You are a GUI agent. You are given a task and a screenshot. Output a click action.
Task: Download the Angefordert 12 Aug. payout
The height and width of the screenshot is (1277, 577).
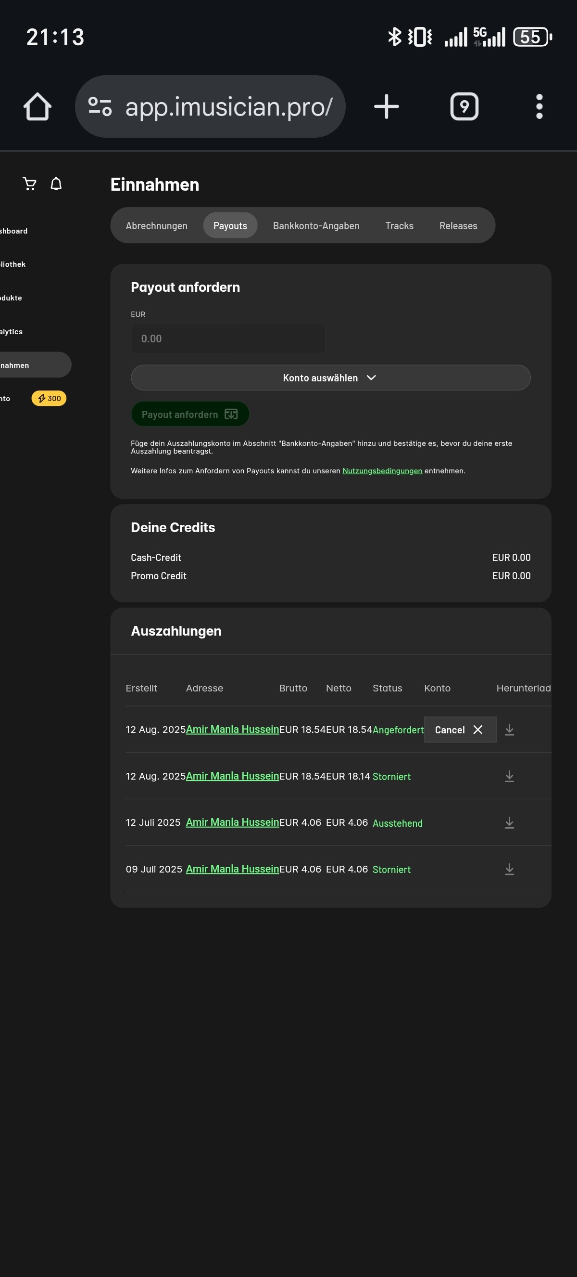click(509, 730)
